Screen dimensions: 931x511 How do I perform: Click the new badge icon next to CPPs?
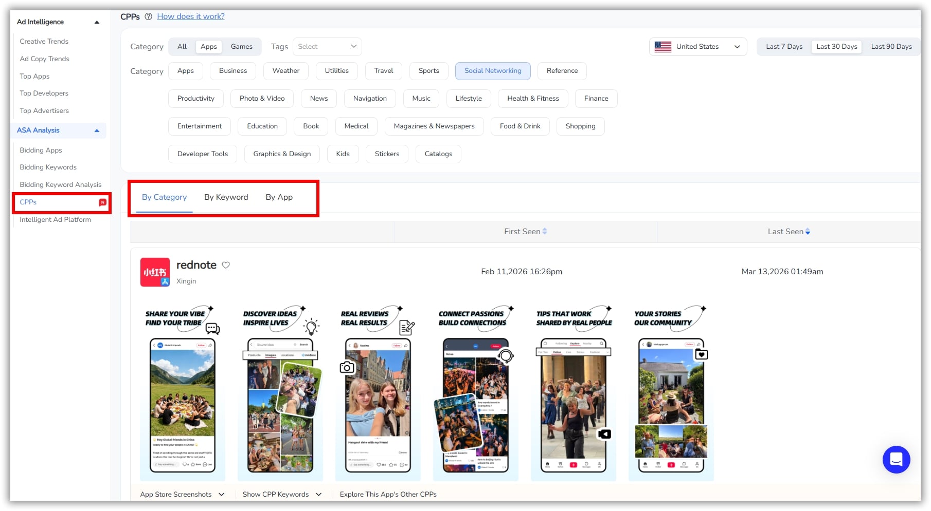[x=102, y=202]
